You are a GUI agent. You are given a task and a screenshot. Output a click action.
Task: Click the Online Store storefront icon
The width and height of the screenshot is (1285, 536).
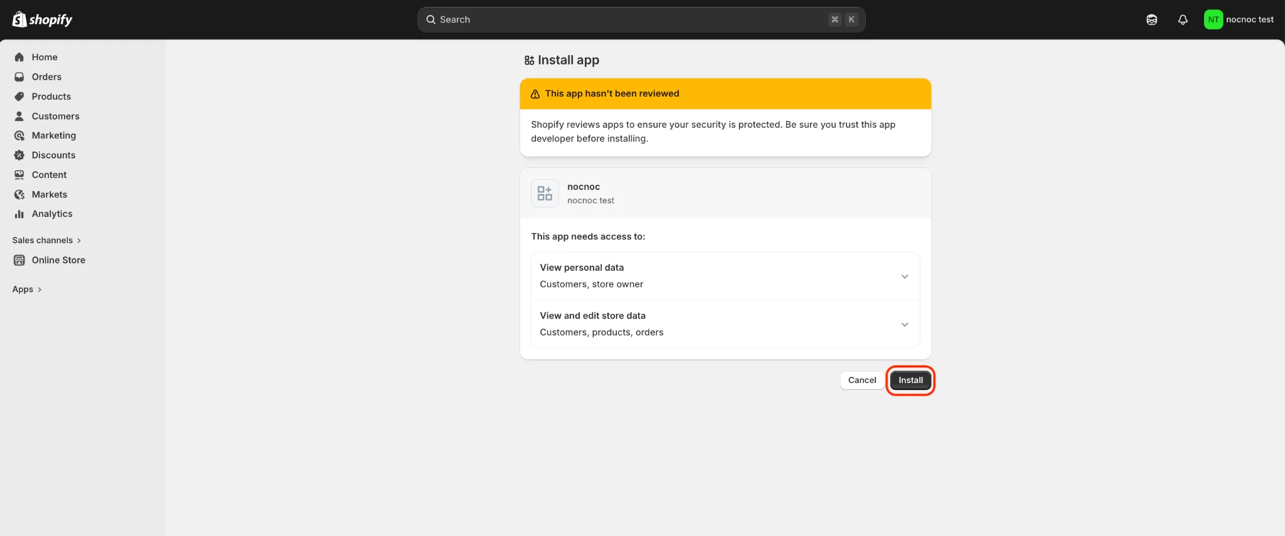point(19,260)
